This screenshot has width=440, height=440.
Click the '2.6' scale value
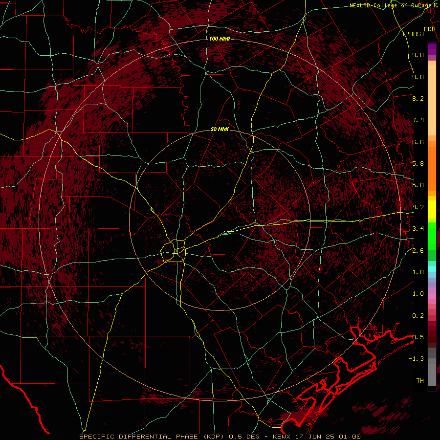(418, 250)
